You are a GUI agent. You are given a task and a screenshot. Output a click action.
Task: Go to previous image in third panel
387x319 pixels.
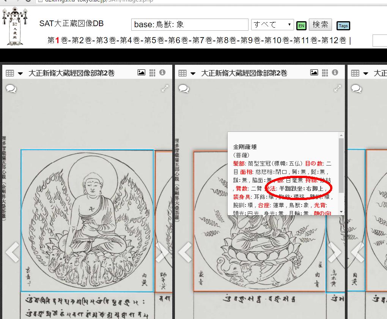358,252
